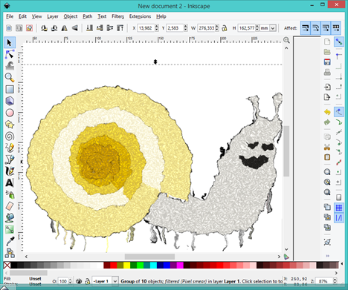This screenshot has height=290, width=348.
Task: Open the Filters menu
Action: 117,16
